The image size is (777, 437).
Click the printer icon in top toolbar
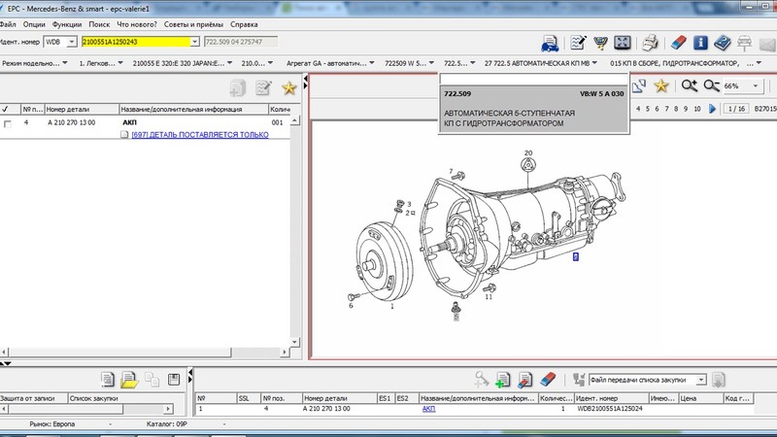click(652, 43)
